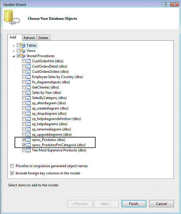Click the sproc_Produtos procedure icon

click(x=28, y=140)
